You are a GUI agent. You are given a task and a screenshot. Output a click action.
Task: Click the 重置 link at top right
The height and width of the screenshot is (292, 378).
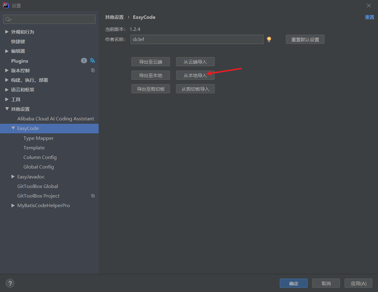pyautogui.click(x=369, y=17)
